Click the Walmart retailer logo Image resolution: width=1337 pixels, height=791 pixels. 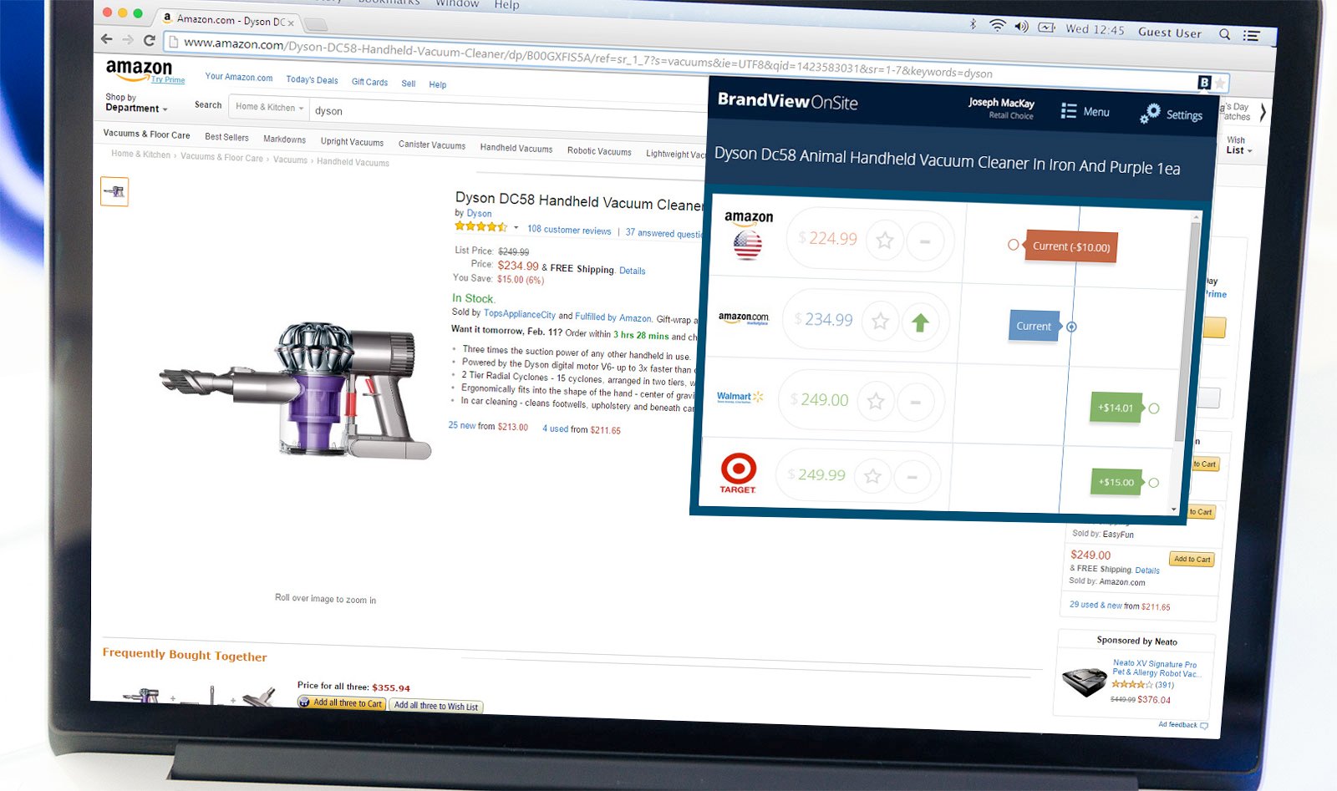coord(740,397)
